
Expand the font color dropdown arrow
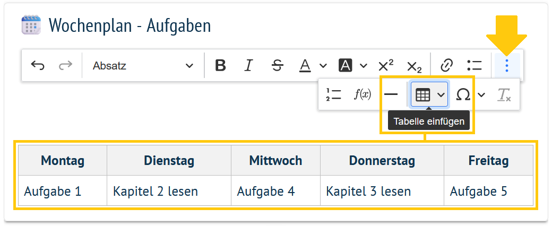[323, 66]
